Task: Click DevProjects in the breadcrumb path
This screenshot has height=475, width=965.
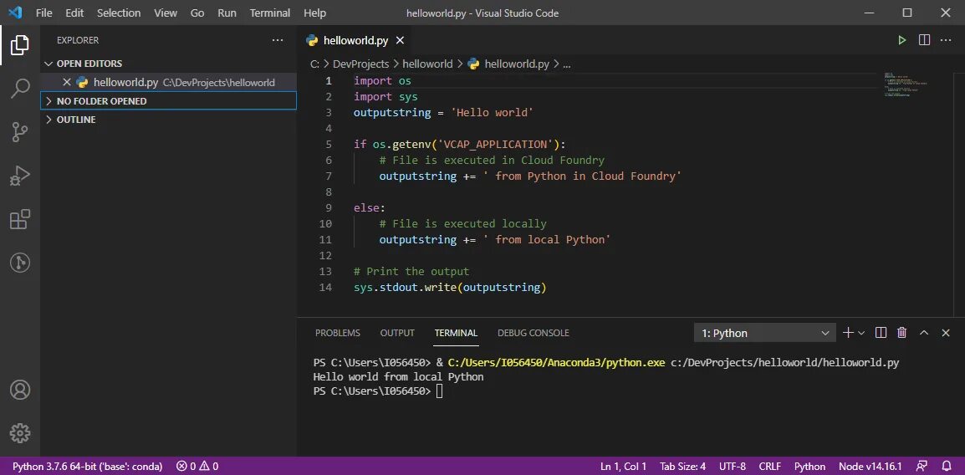Action: click(x=360, y=64)
